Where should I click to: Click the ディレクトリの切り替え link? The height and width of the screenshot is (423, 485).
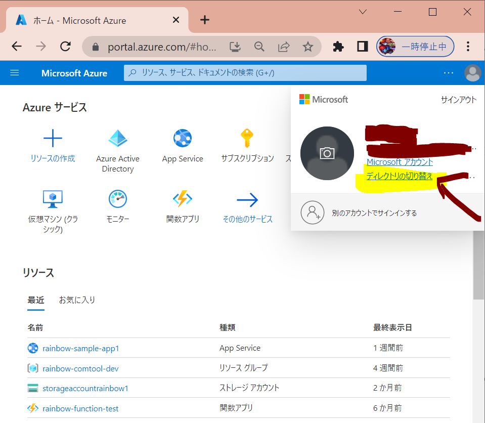coord(400,176)
